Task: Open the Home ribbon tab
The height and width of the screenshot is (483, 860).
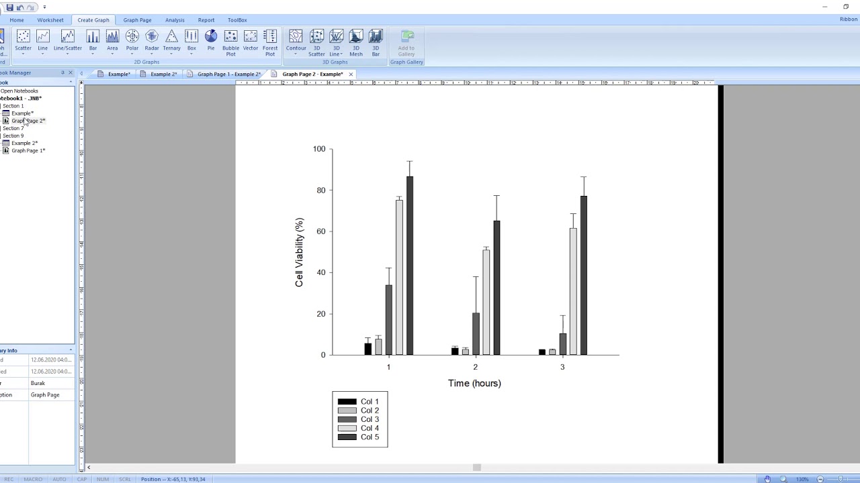Action: click(17, 20)
